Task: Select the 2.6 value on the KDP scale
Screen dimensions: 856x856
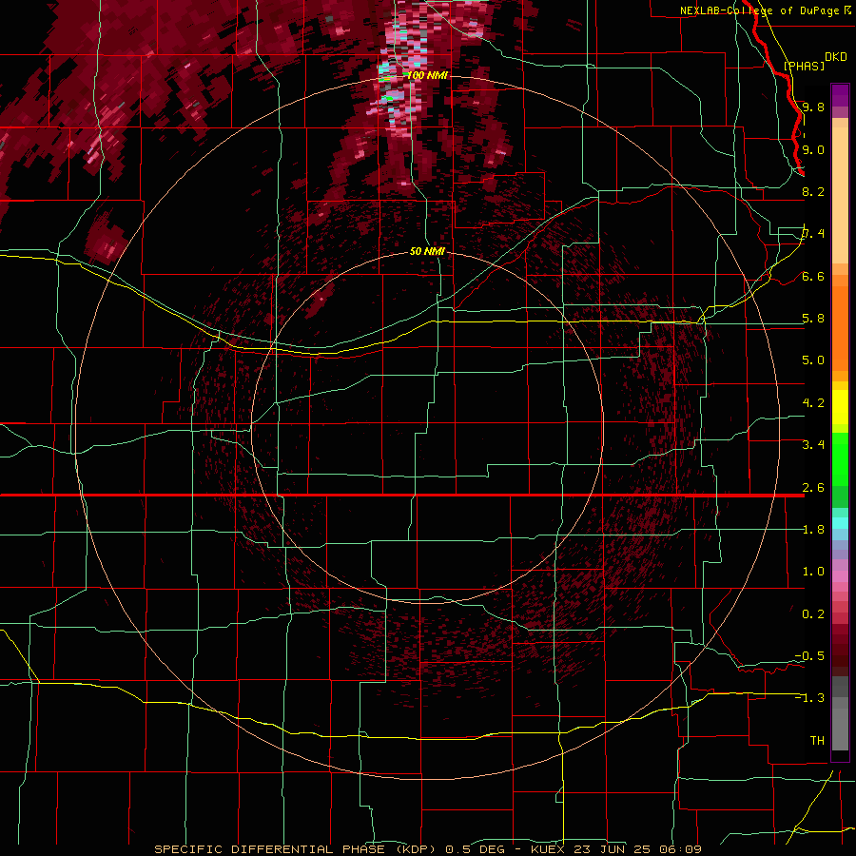Action: click(x=813, y=488)
